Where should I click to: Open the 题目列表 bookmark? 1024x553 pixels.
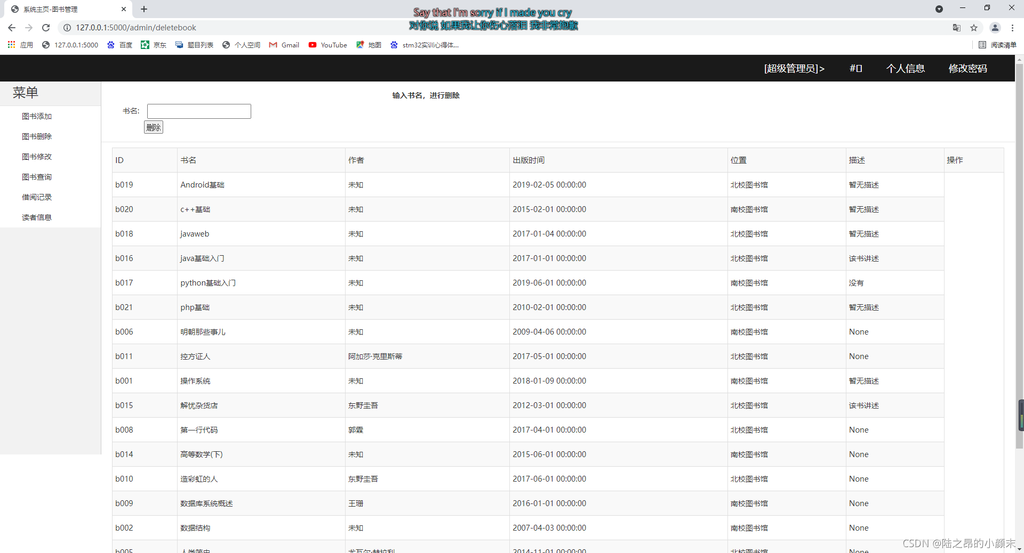(194, 45)
